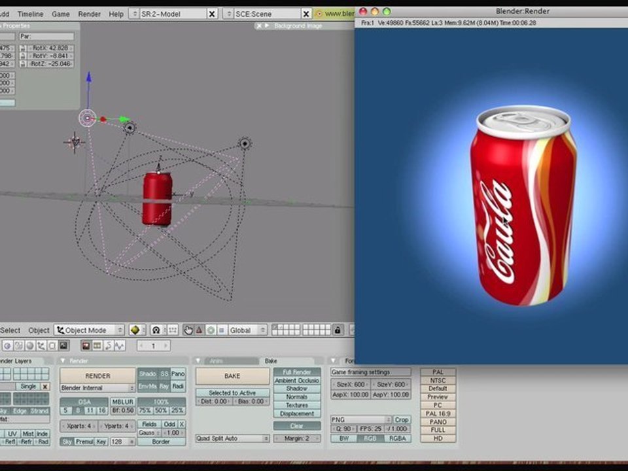This screenshot has width=628, height=471.
Task: Open the Script context button in buttons header
Action: pos(18,345)
